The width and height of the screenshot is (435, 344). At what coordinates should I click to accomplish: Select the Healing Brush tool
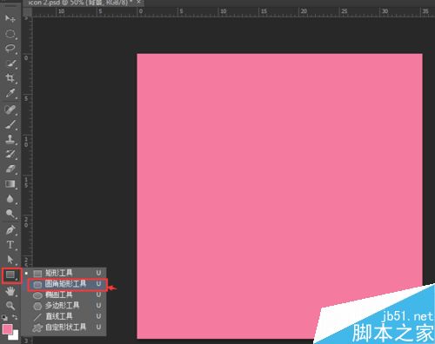pos(10,109)
